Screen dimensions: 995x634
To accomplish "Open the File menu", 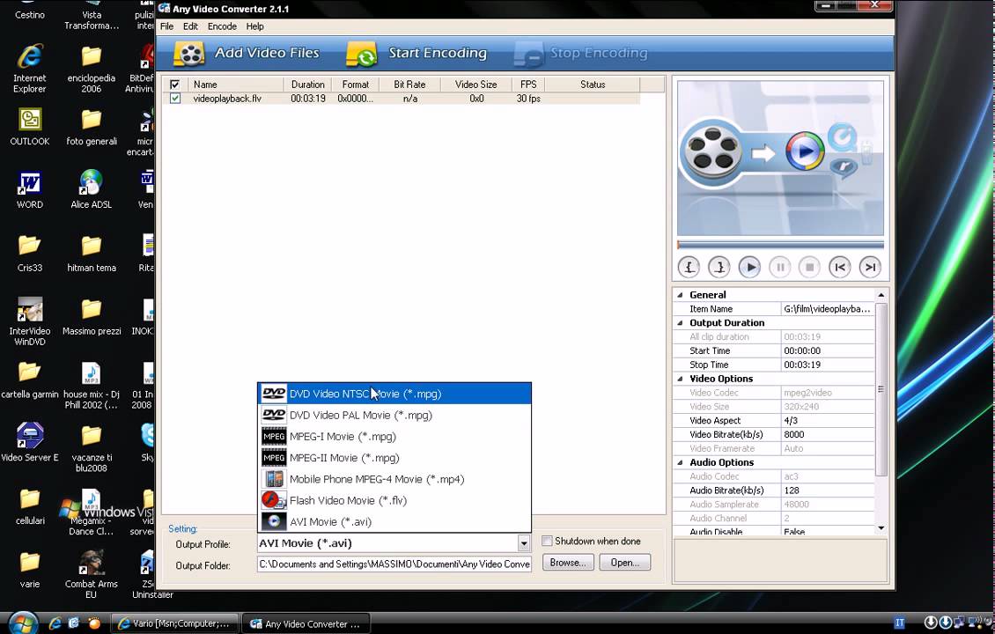I will (167, 26).
